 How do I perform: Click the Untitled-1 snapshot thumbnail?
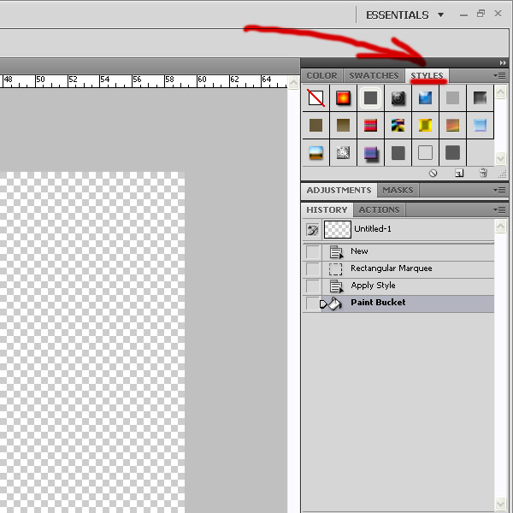pyautogui.click(x=338, y=229)
